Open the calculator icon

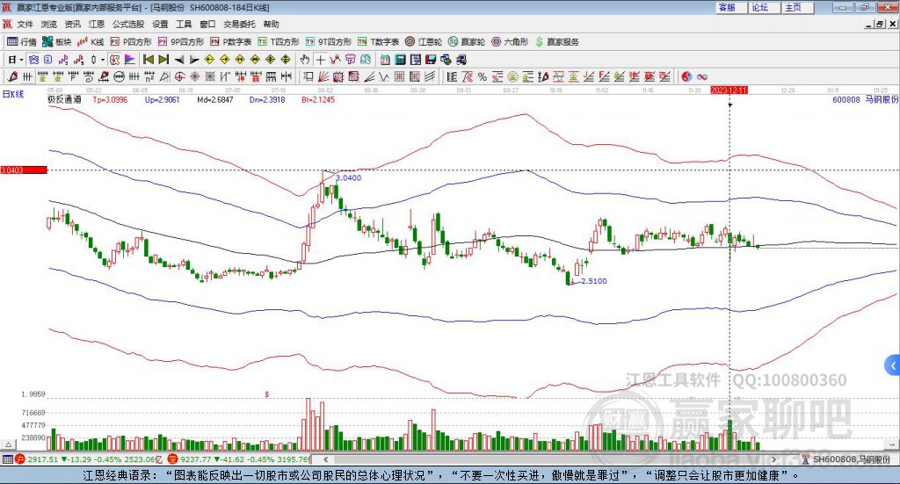point(400,60)
